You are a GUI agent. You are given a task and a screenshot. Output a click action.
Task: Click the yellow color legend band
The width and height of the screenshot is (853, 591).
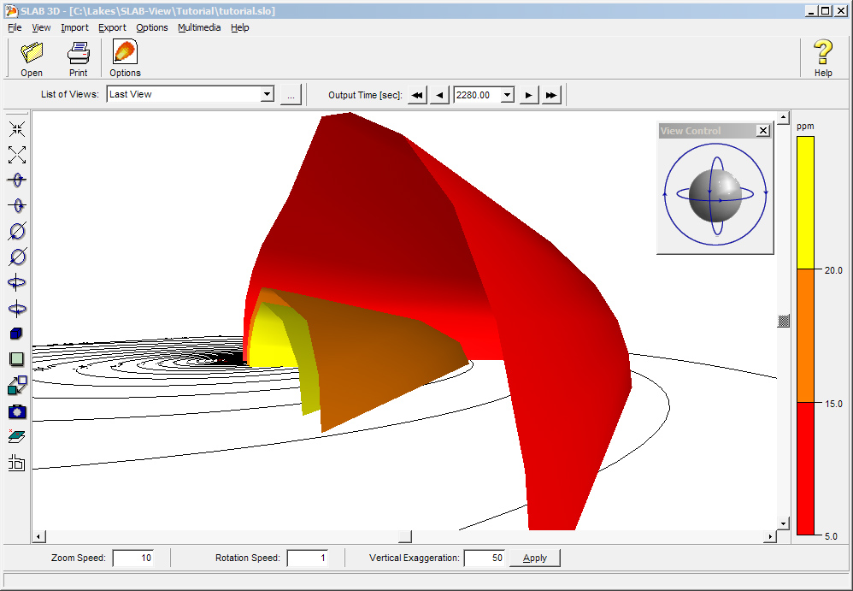coord(805,203)
